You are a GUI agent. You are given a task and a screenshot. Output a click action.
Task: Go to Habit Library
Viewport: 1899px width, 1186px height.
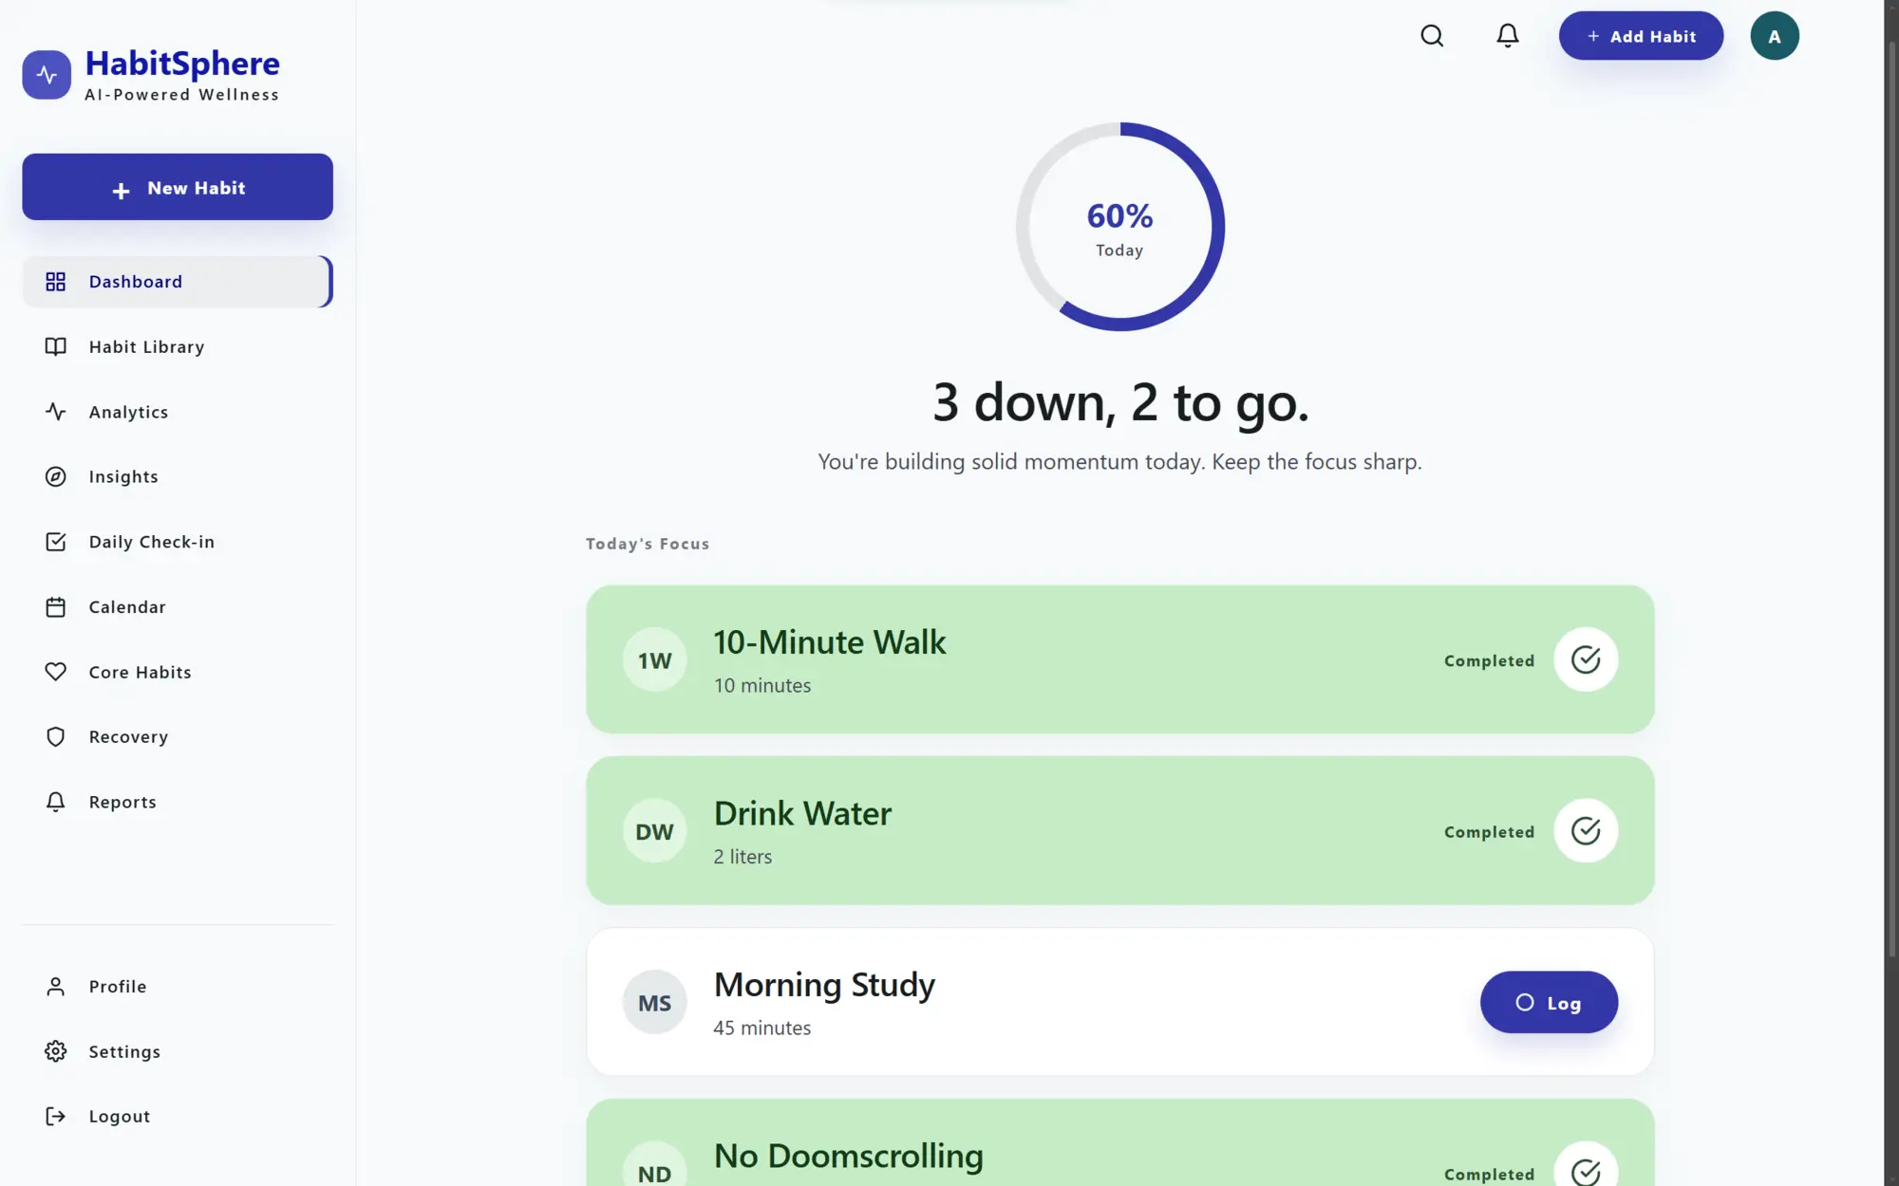click(178, 346)
